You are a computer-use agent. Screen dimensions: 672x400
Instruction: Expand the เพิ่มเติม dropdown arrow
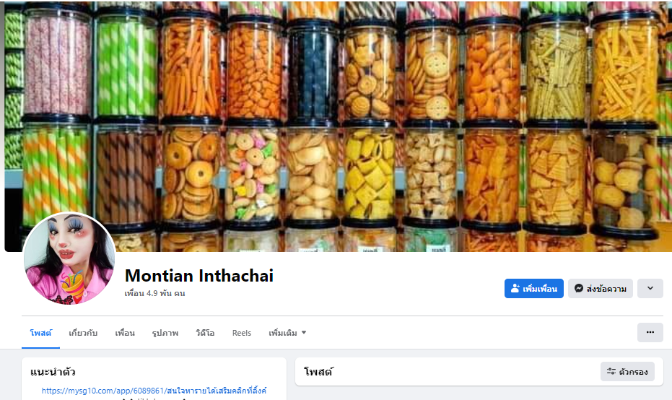[304, 333]
